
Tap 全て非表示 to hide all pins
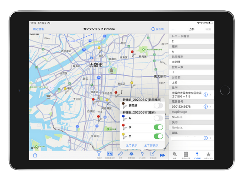pos(151,145)
